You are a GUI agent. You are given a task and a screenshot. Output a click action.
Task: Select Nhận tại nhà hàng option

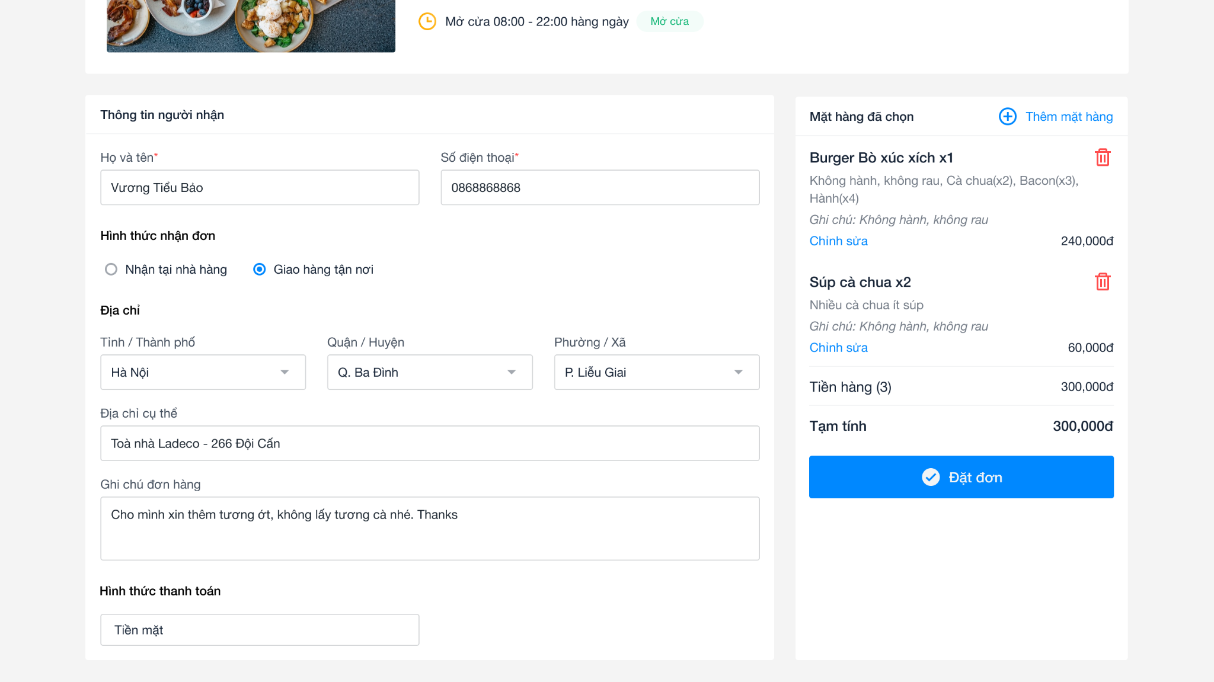click(x=111, y=270)
